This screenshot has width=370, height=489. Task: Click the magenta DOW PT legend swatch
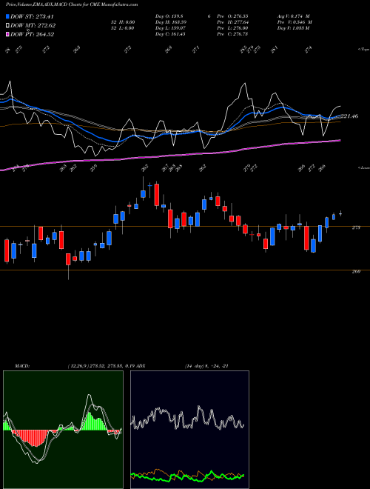pyautogui.click(x=7, y=34)
